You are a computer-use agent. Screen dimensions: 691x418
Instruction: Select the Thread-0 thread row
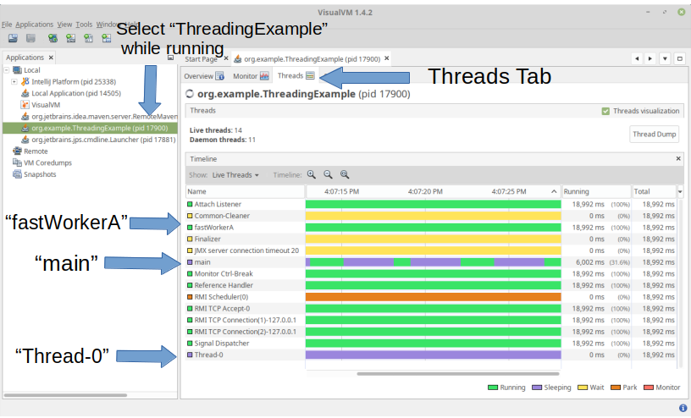pos(431,355)
